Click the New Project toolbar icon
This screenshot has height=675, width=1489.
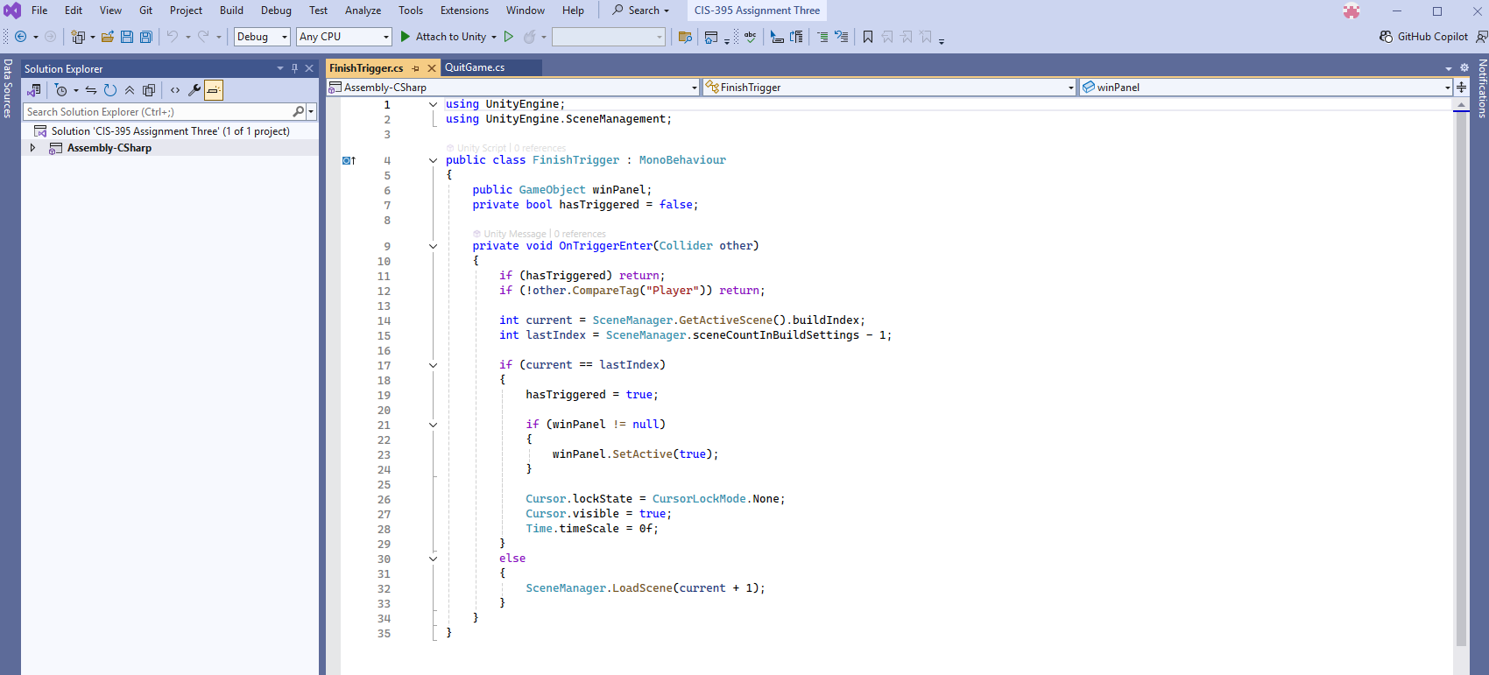tap(78, 37)
